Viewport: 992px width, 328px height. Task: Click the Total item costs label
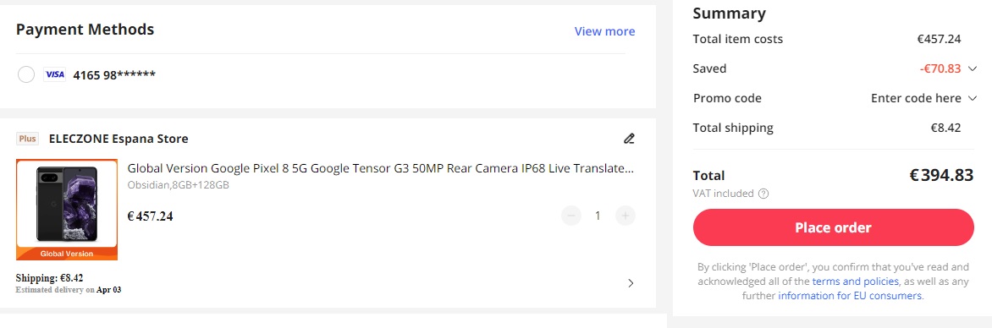(x=738, y=39)
